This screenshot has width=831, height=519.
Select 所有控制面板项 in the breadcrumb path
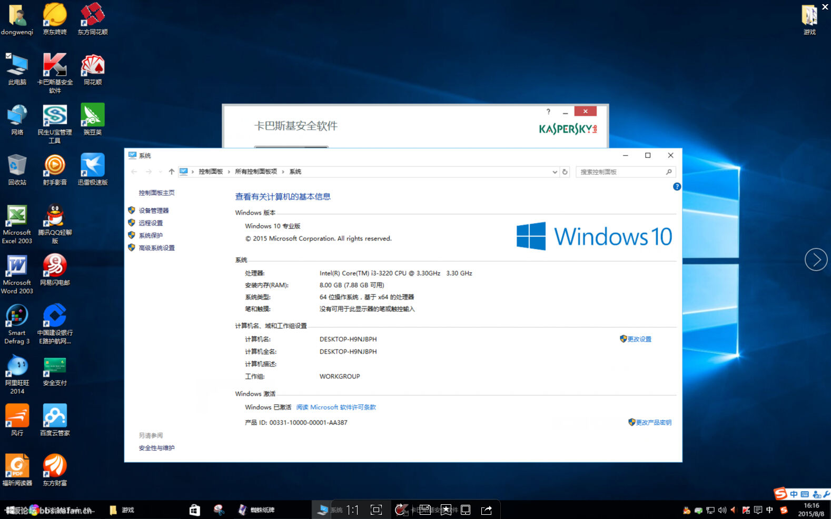(256, 172)
